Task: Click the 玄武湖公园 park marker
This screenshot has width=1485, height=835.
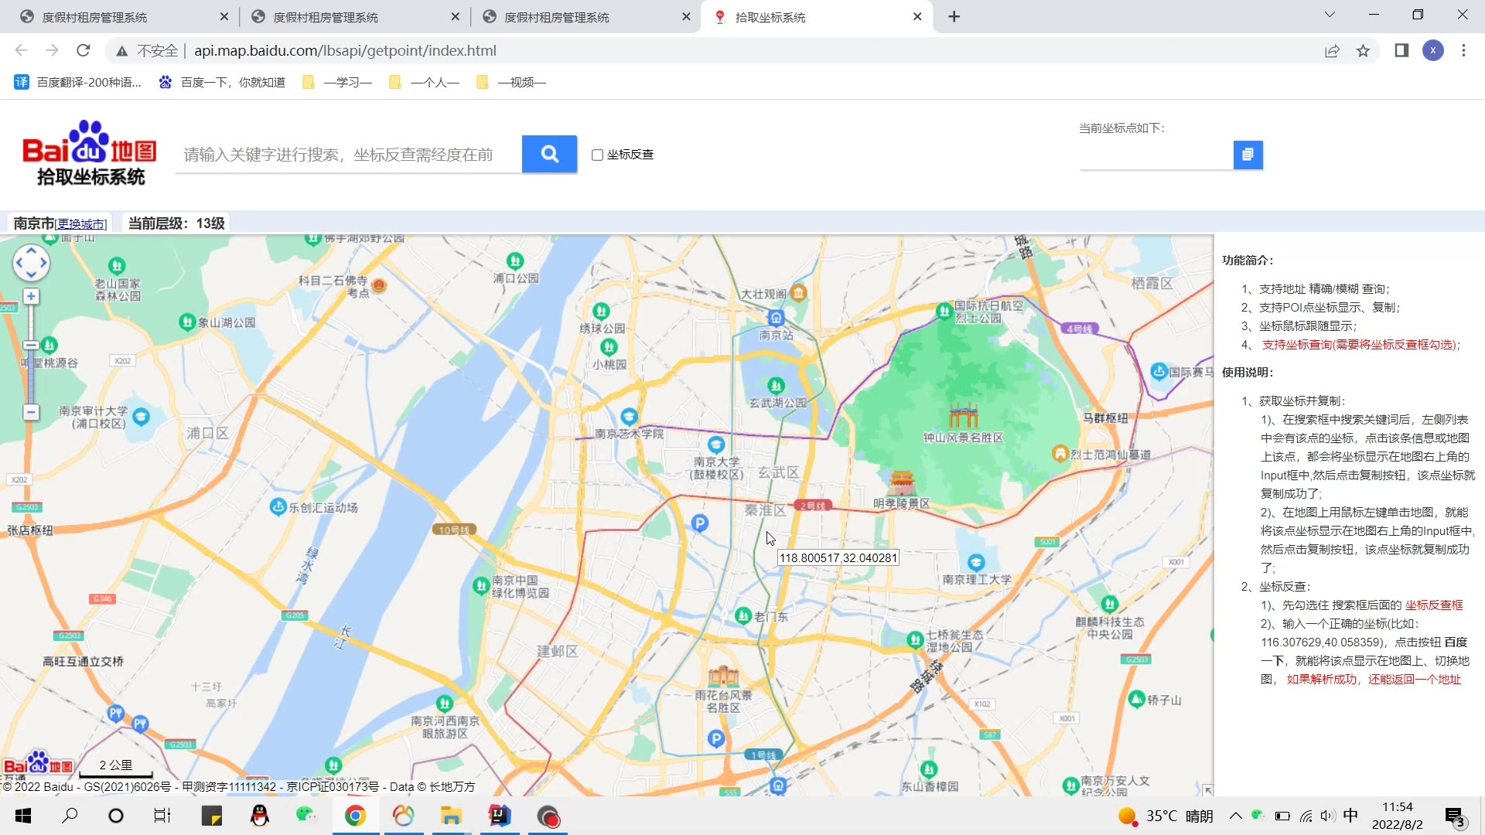Action: click(776, 385)
